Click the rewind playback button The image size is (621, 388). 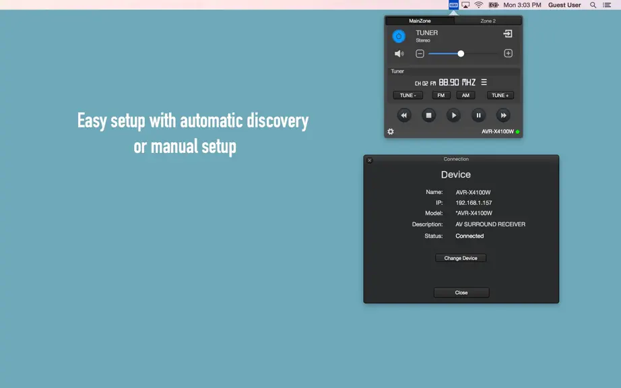pos(403,115)
